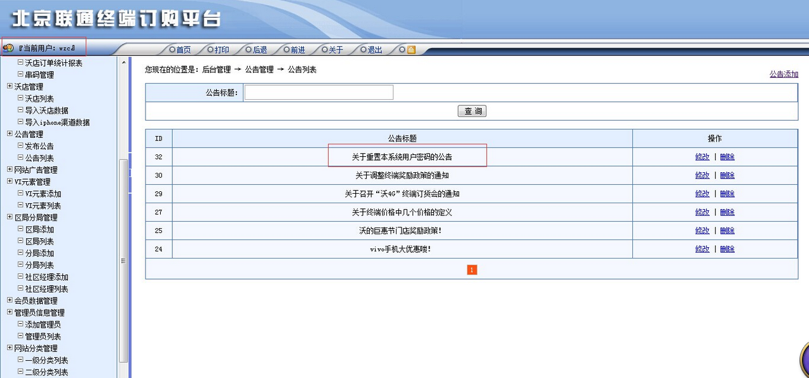
Task: Open VI元素列表 in sidebar
Action: point(43,206)
